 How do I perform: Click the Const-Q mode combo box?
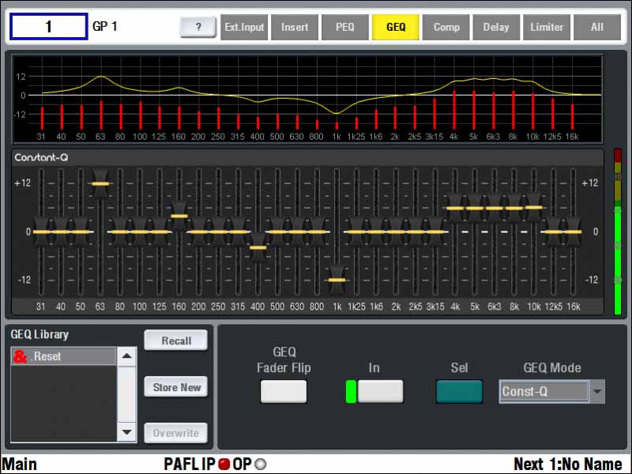pyautogui.click(x=544, y=391)
